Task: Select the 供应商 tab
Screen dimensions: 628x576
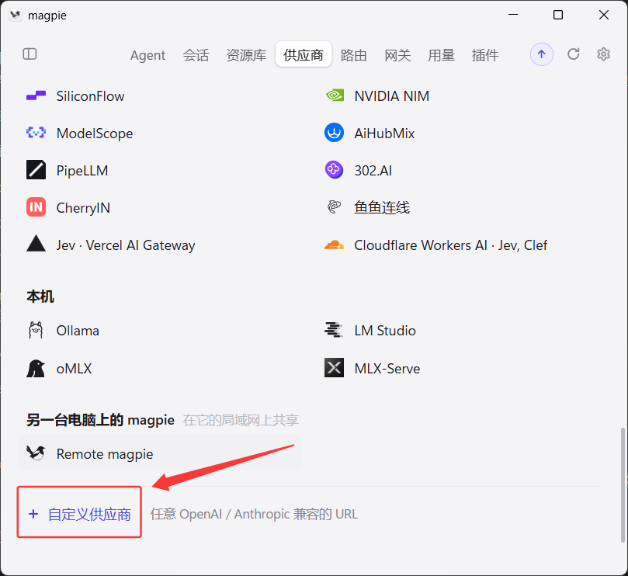Action: point(304,54)
